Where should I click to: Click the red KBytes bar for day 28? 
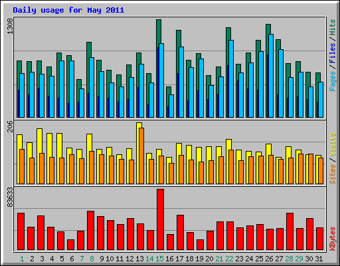click(290, 231)
